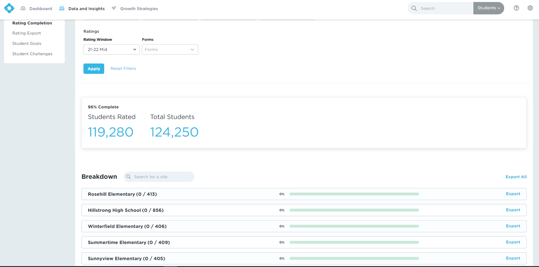Expand the Rating Window dropdown

pos(111,50)
